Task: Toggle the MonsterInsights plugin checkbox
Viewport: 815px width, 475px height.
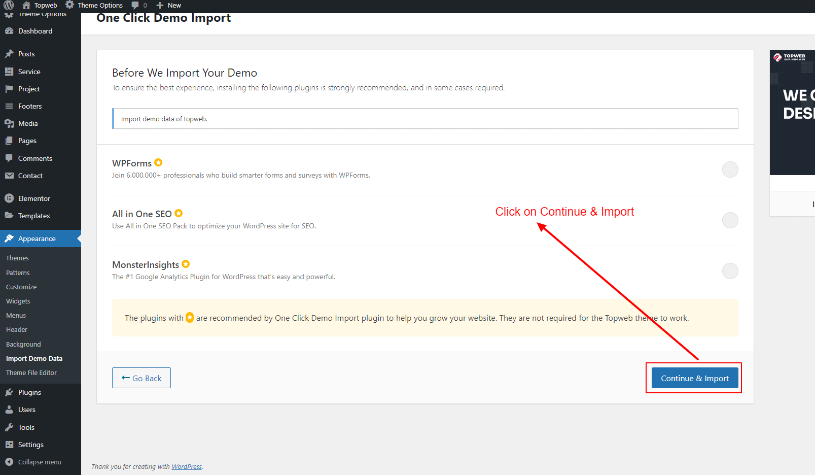Action: [730, 271]
